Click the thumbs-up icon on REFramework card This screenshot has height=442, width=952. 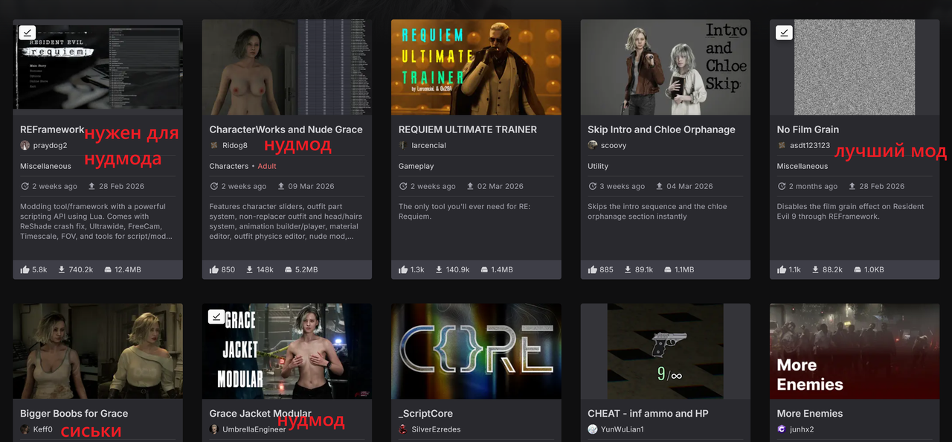pos(25,269)
